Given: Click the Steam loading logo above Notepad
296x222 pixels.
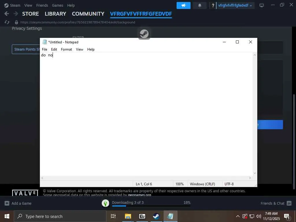Looking at the screenshot, I should pos(144,34).
